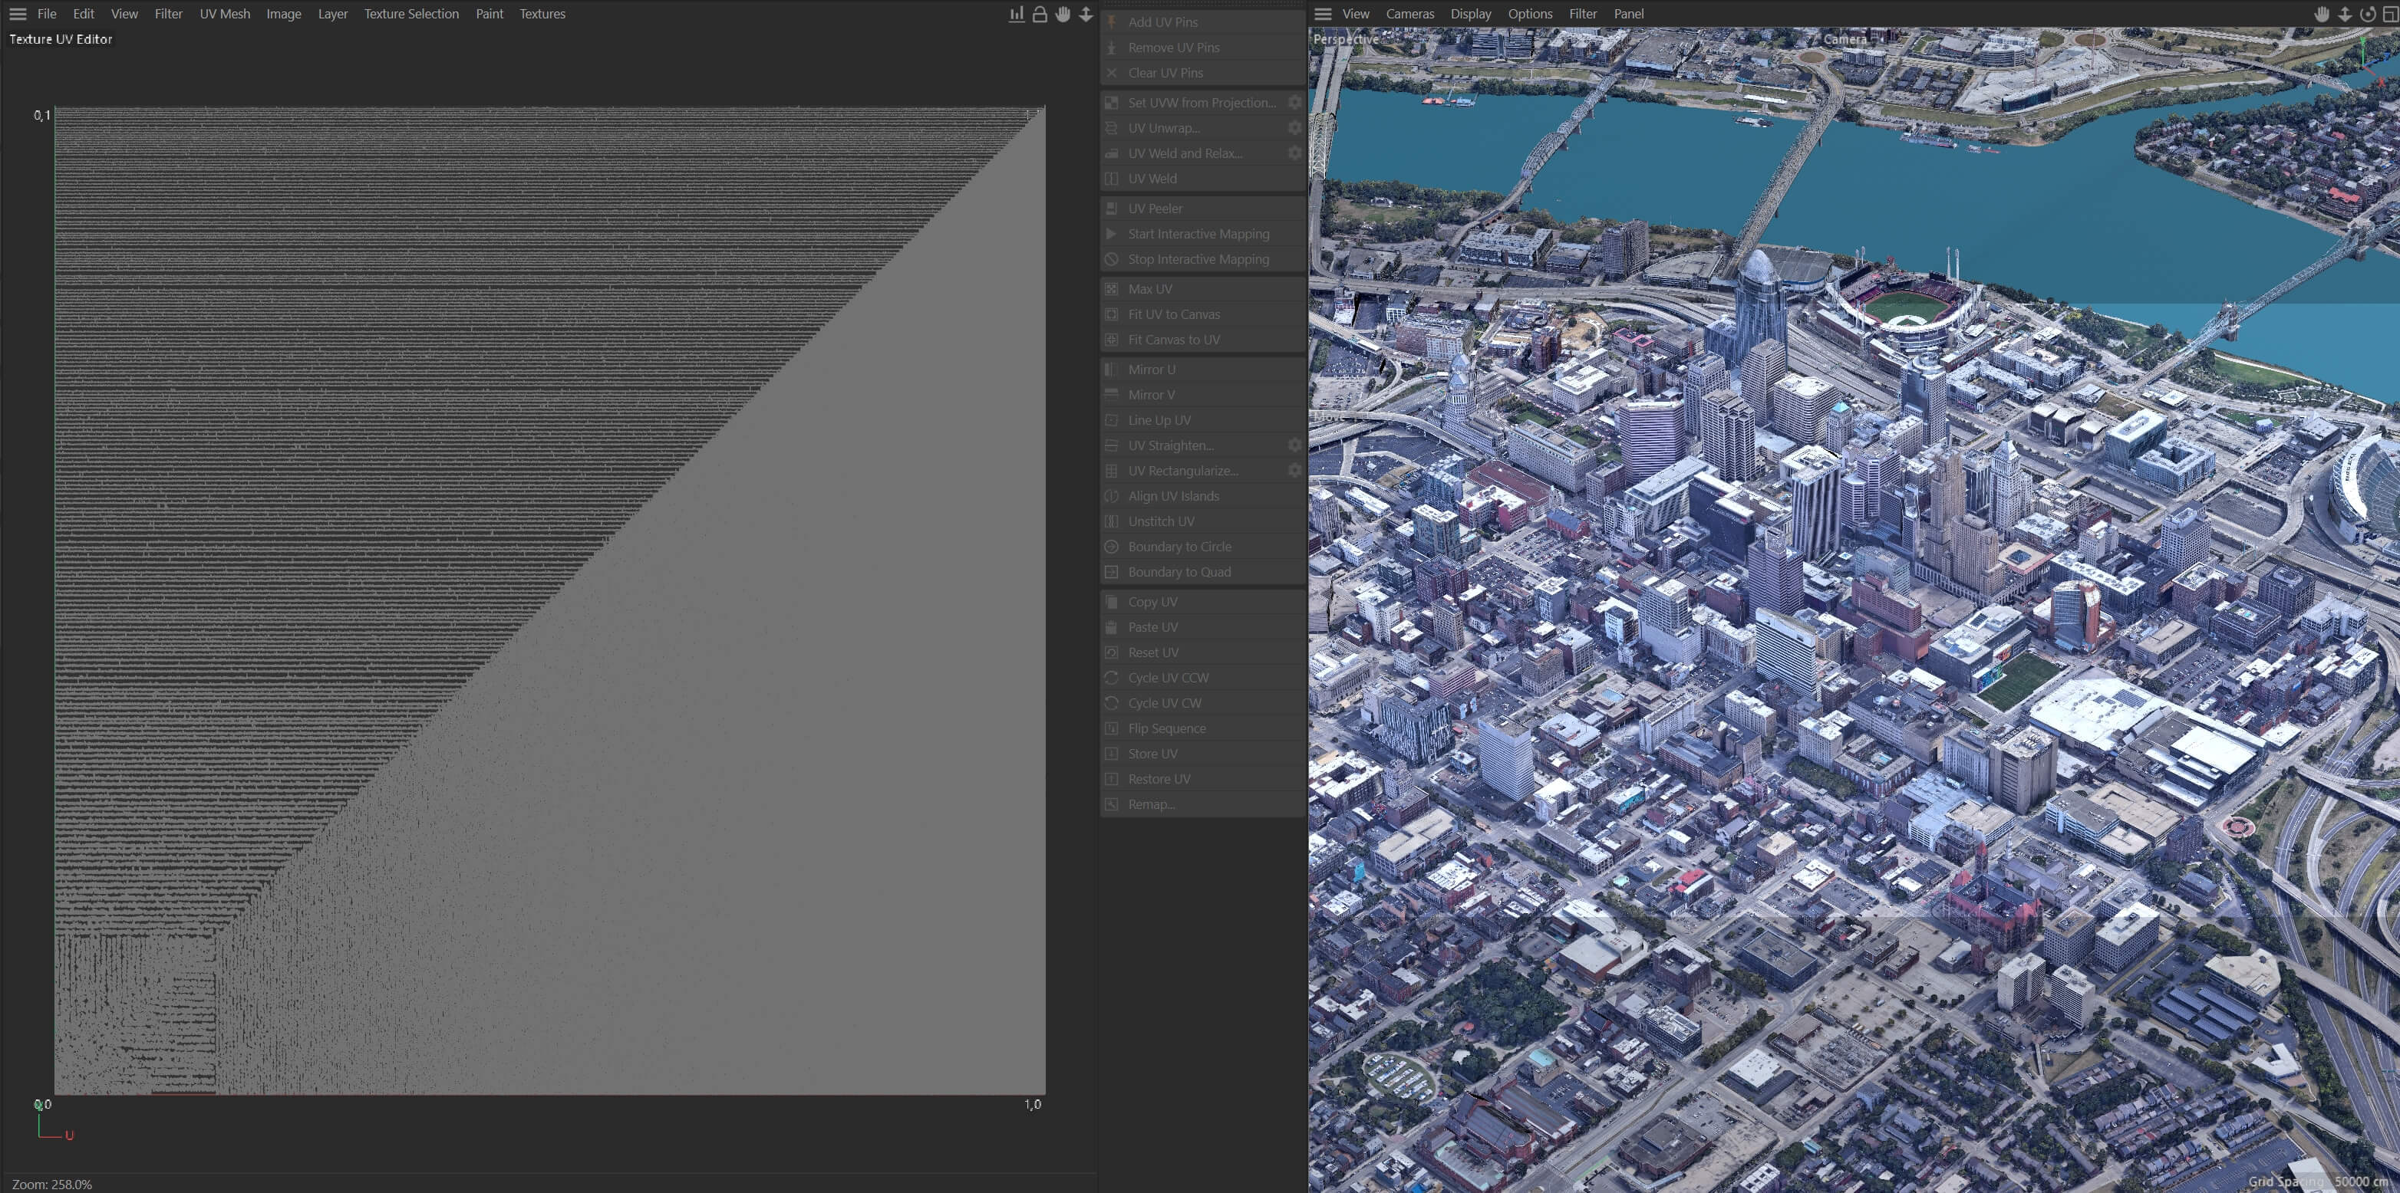Open the Perspective viewport hamburger menu
Viewport: 2400px width, 1193px height.
tap(1323, 14)
